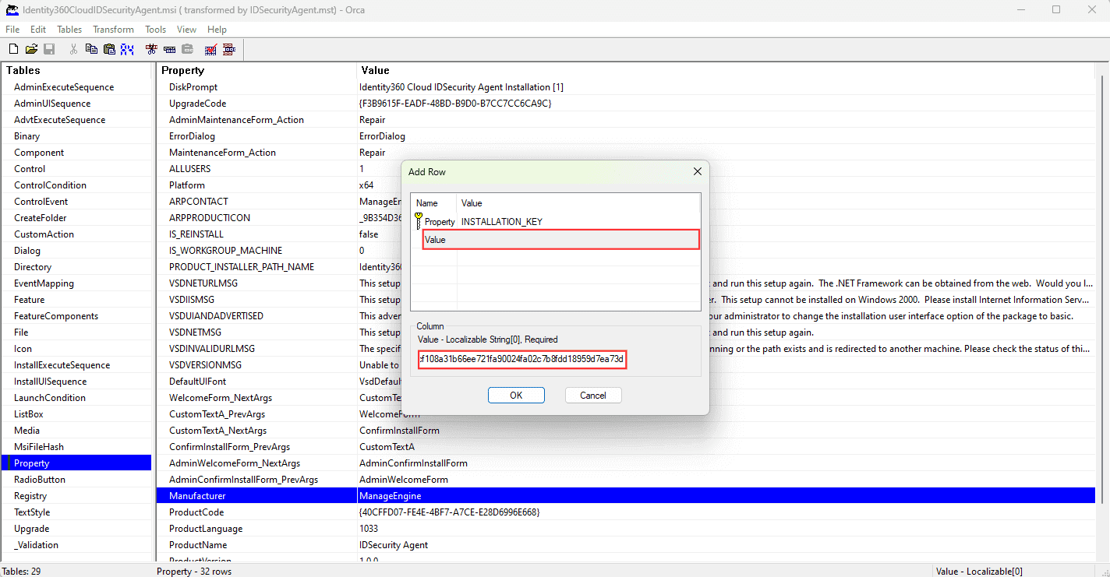
Task: Select the highlighted Manufacturer property row
Action: click(x=626, y=496)
